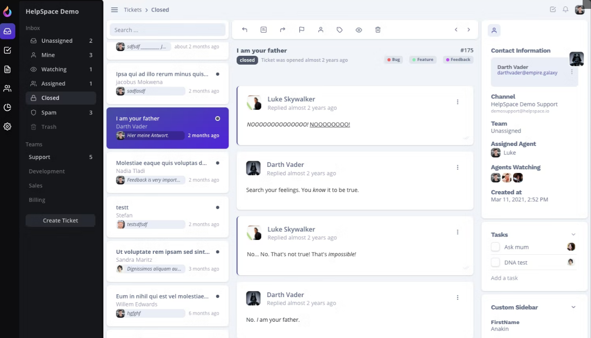Collapse the Custom Sidebar section

tap(573, 307)
